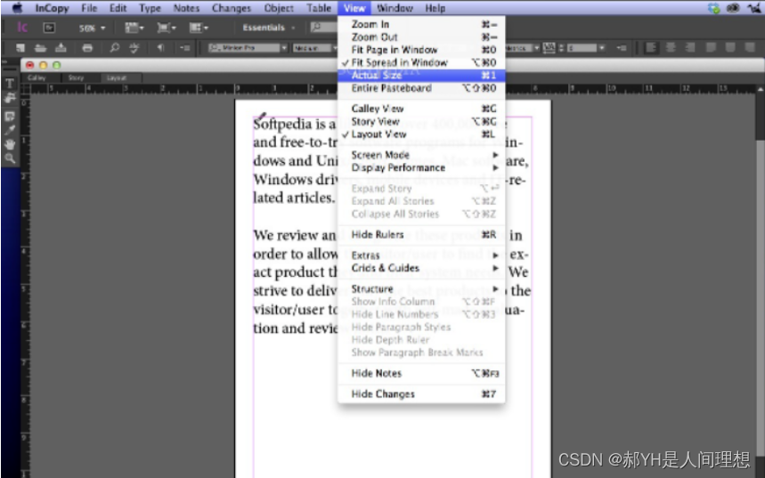Image resolution: width=765 pixels, height=478 pixels.
Task: Choose Hide Notes menu item
Action: coord(421,374)
